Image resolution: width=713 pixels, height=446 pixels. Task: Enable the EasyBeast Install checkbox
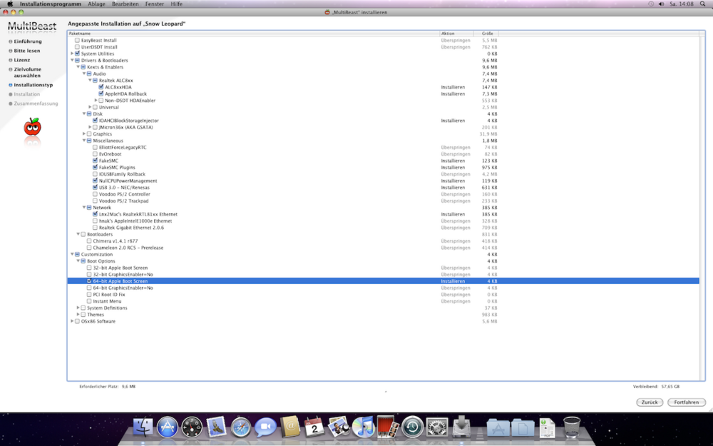[78, 41]
